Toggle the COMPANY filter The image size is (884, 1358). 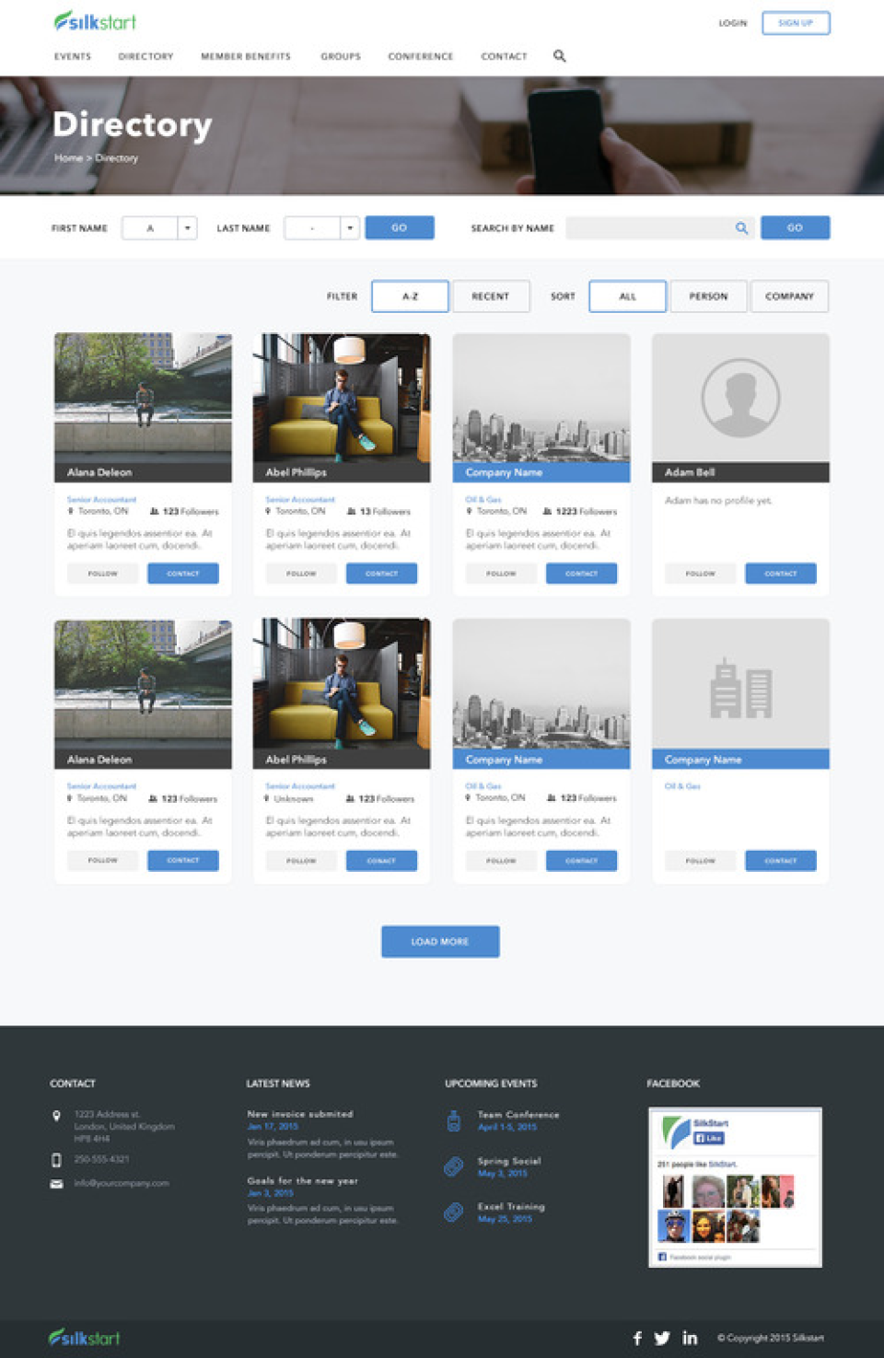coord(790,296)
